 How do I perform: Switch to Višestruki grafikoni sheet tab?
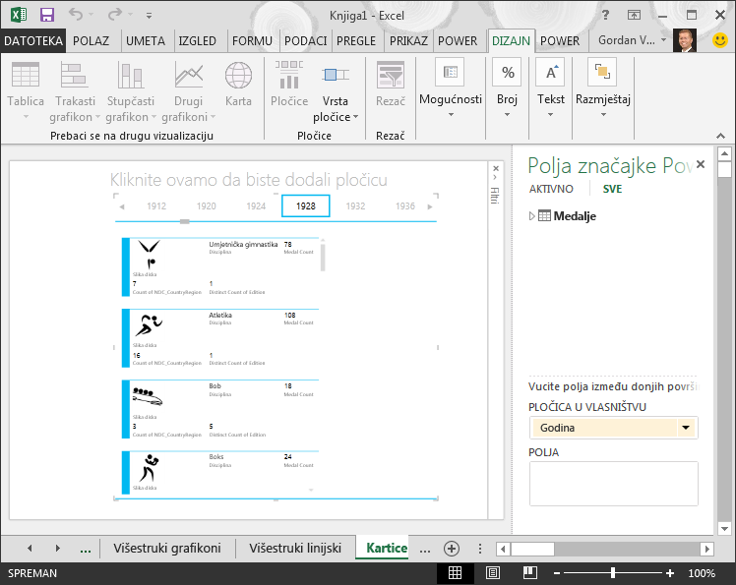coord(167,548)
